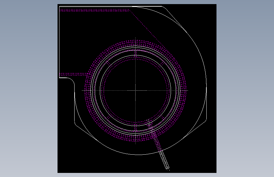This screenshot has width=274, height=177.
Task: Select the rounded fillet corner below the inlet duct
Action: (71, 81)
